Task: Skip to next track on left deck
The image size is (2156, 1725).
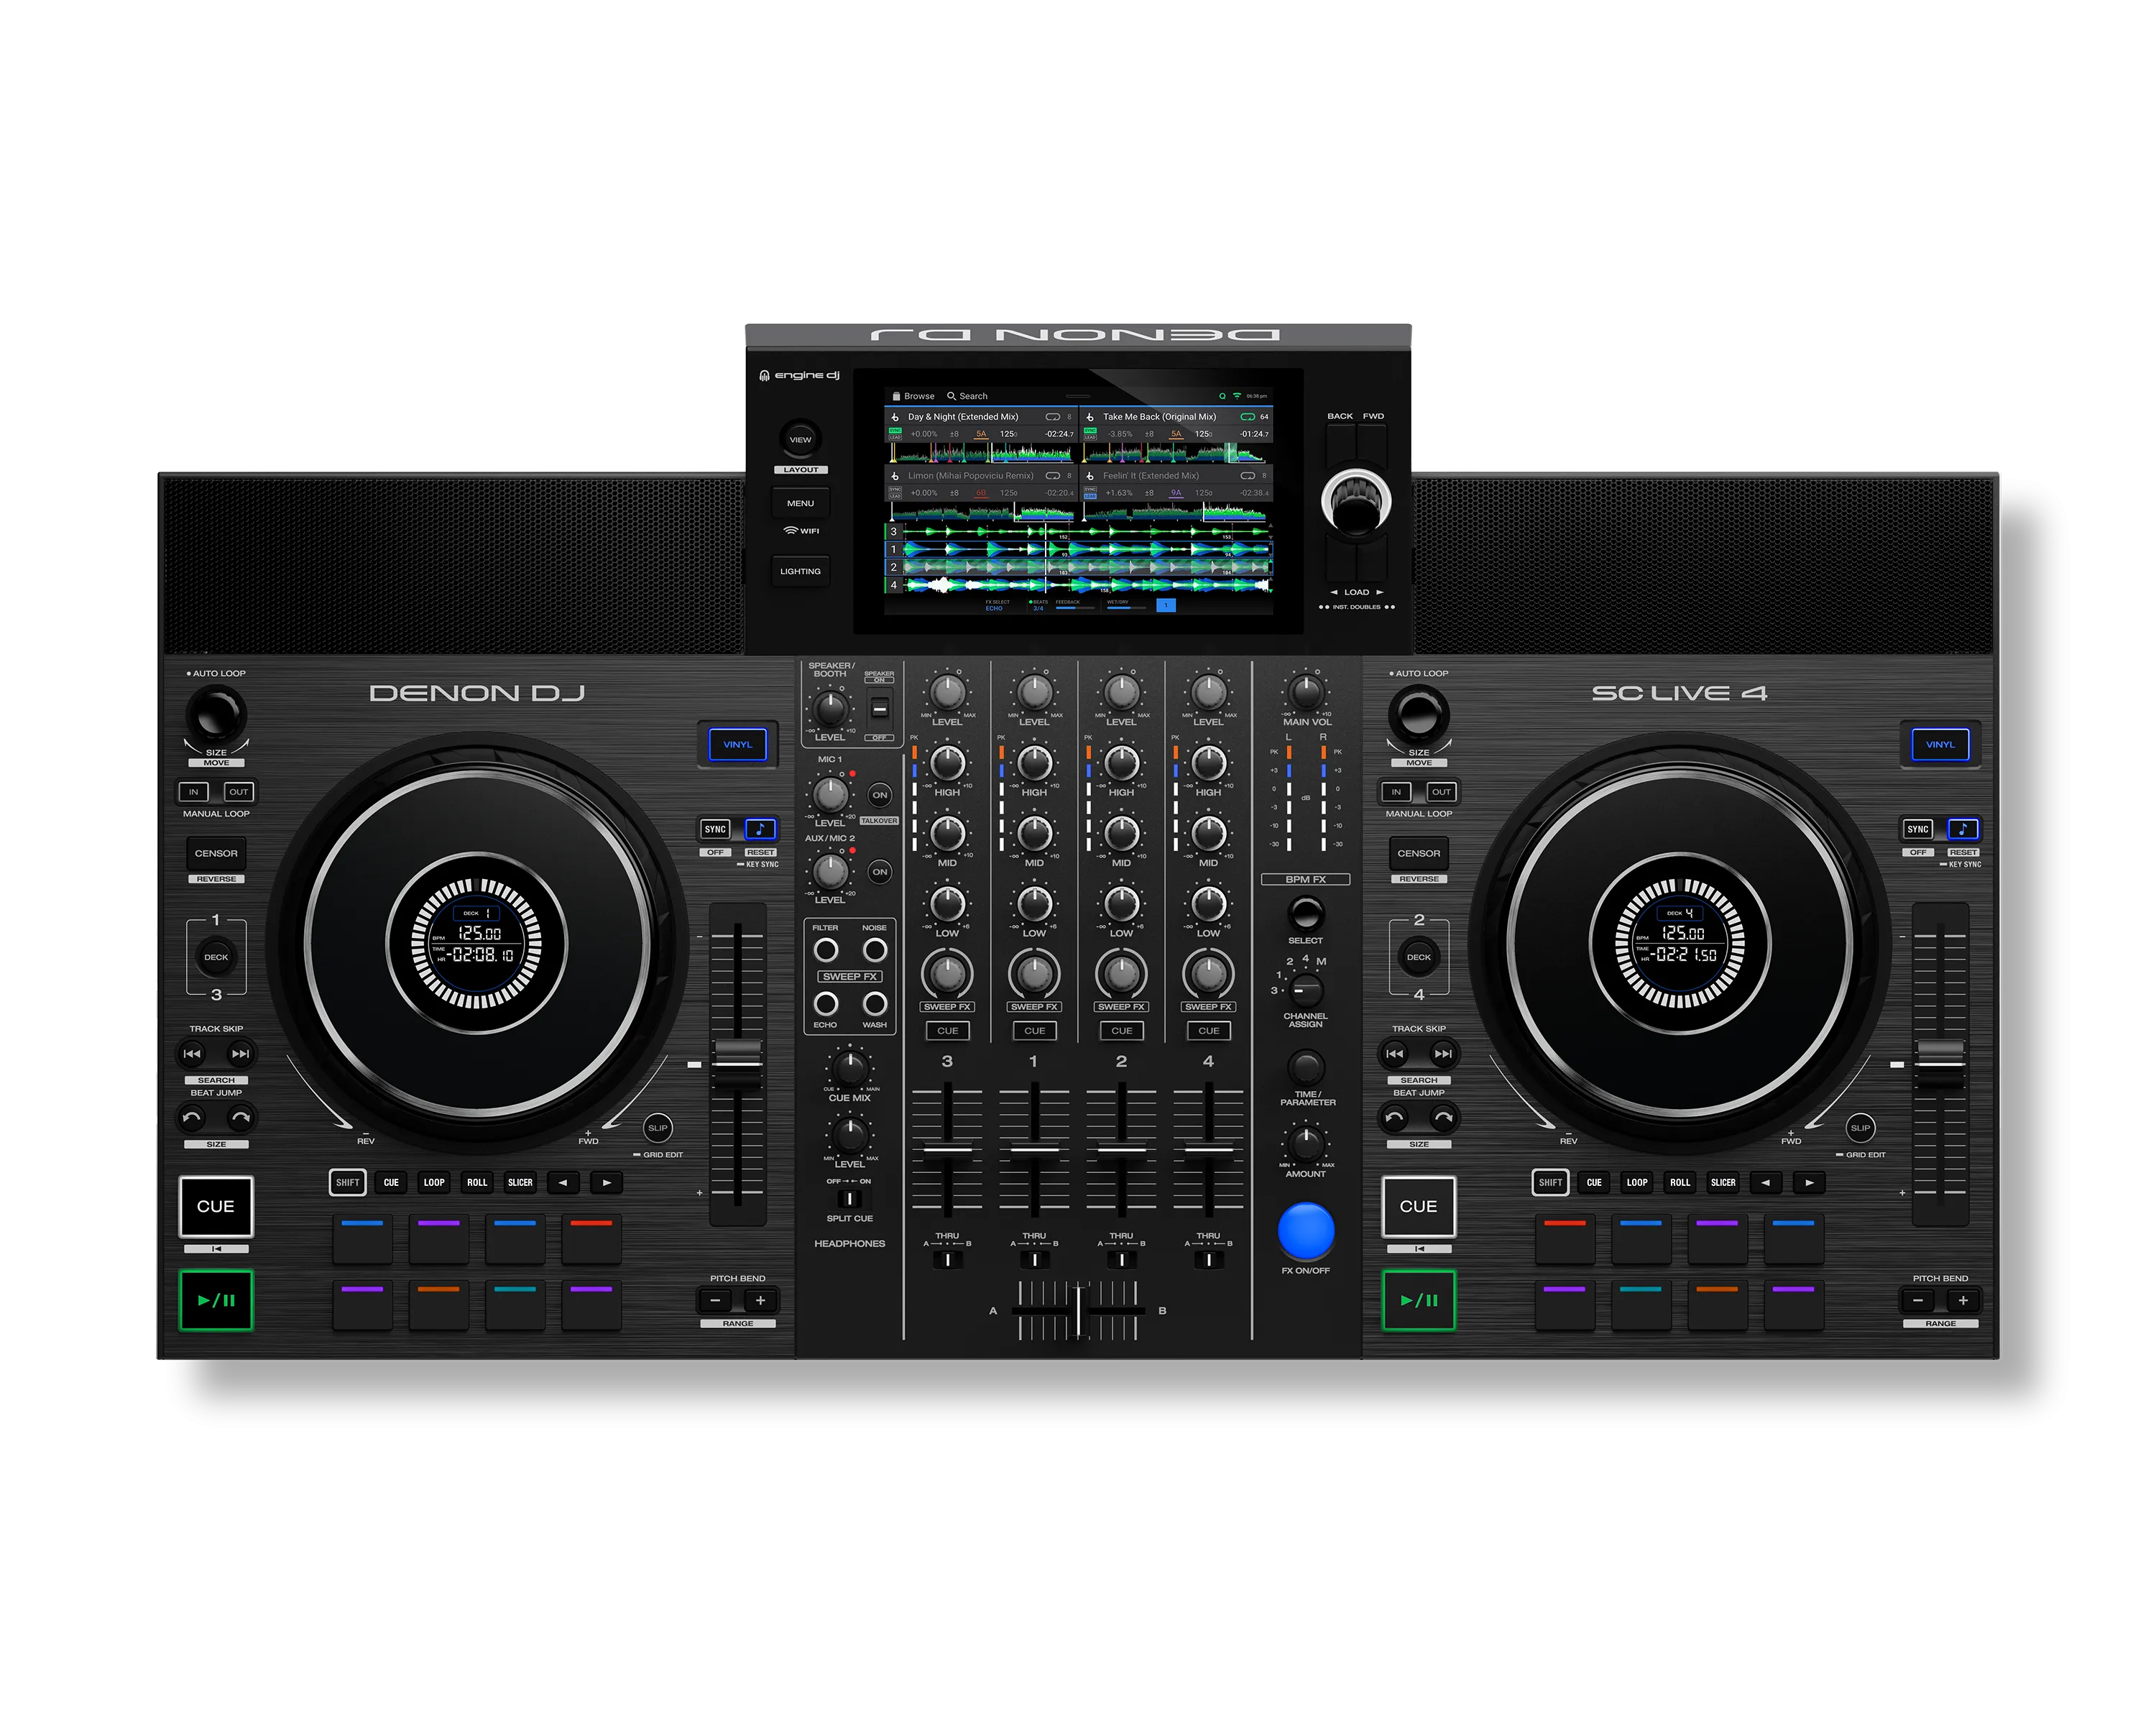Action: 240,1053
